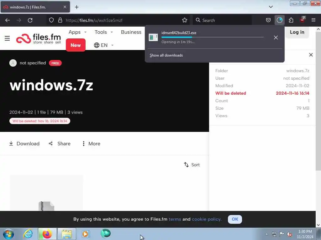The image size is (321, 240).
Task: Open the green globe taskbar app
Action: pyautogui.click(x=106, y=233)
